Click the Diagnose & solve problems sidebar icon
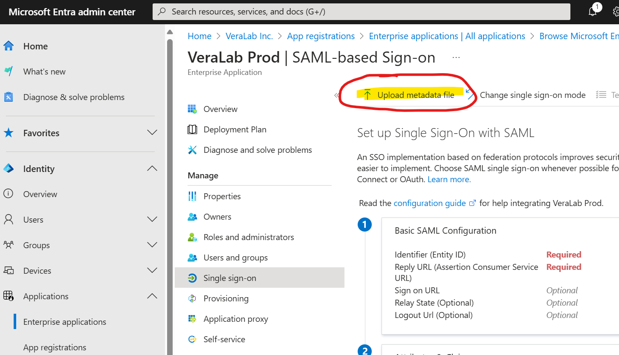 pos(9,97)
